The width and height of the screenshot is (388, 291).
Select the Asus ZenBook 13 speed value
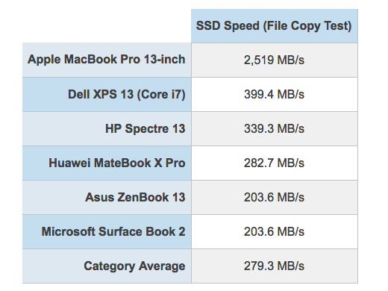(275, 197)
